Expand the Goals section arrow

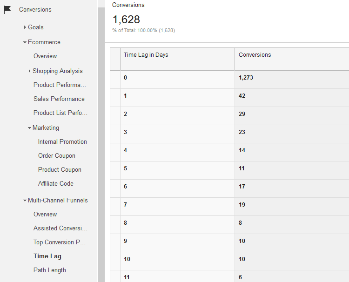point(25,27)
